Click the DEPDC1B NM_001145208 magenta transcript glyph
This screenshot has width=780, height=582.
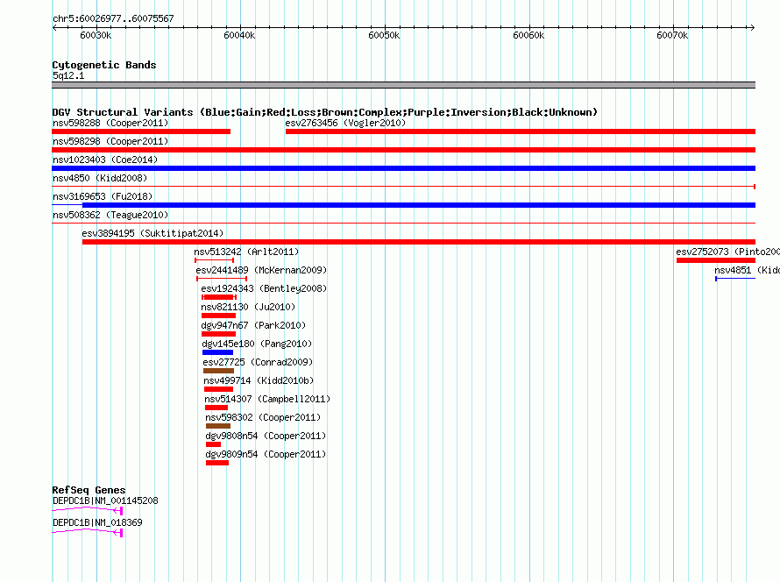pos(87,510)
